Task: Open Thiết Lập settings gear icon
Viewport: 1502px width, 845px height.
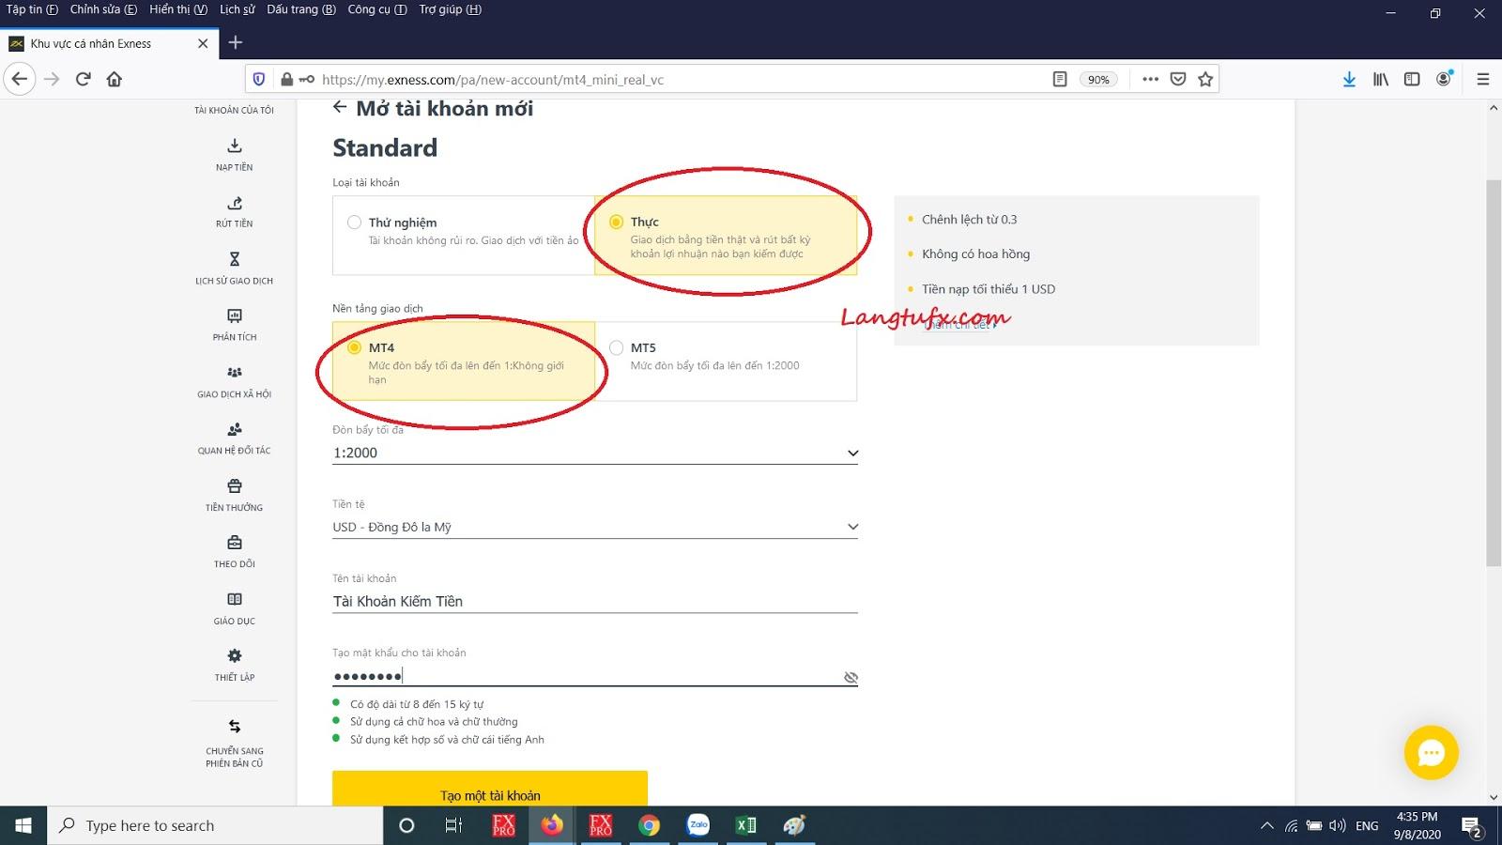Action: pyautogui.click(x=235, y=655)
